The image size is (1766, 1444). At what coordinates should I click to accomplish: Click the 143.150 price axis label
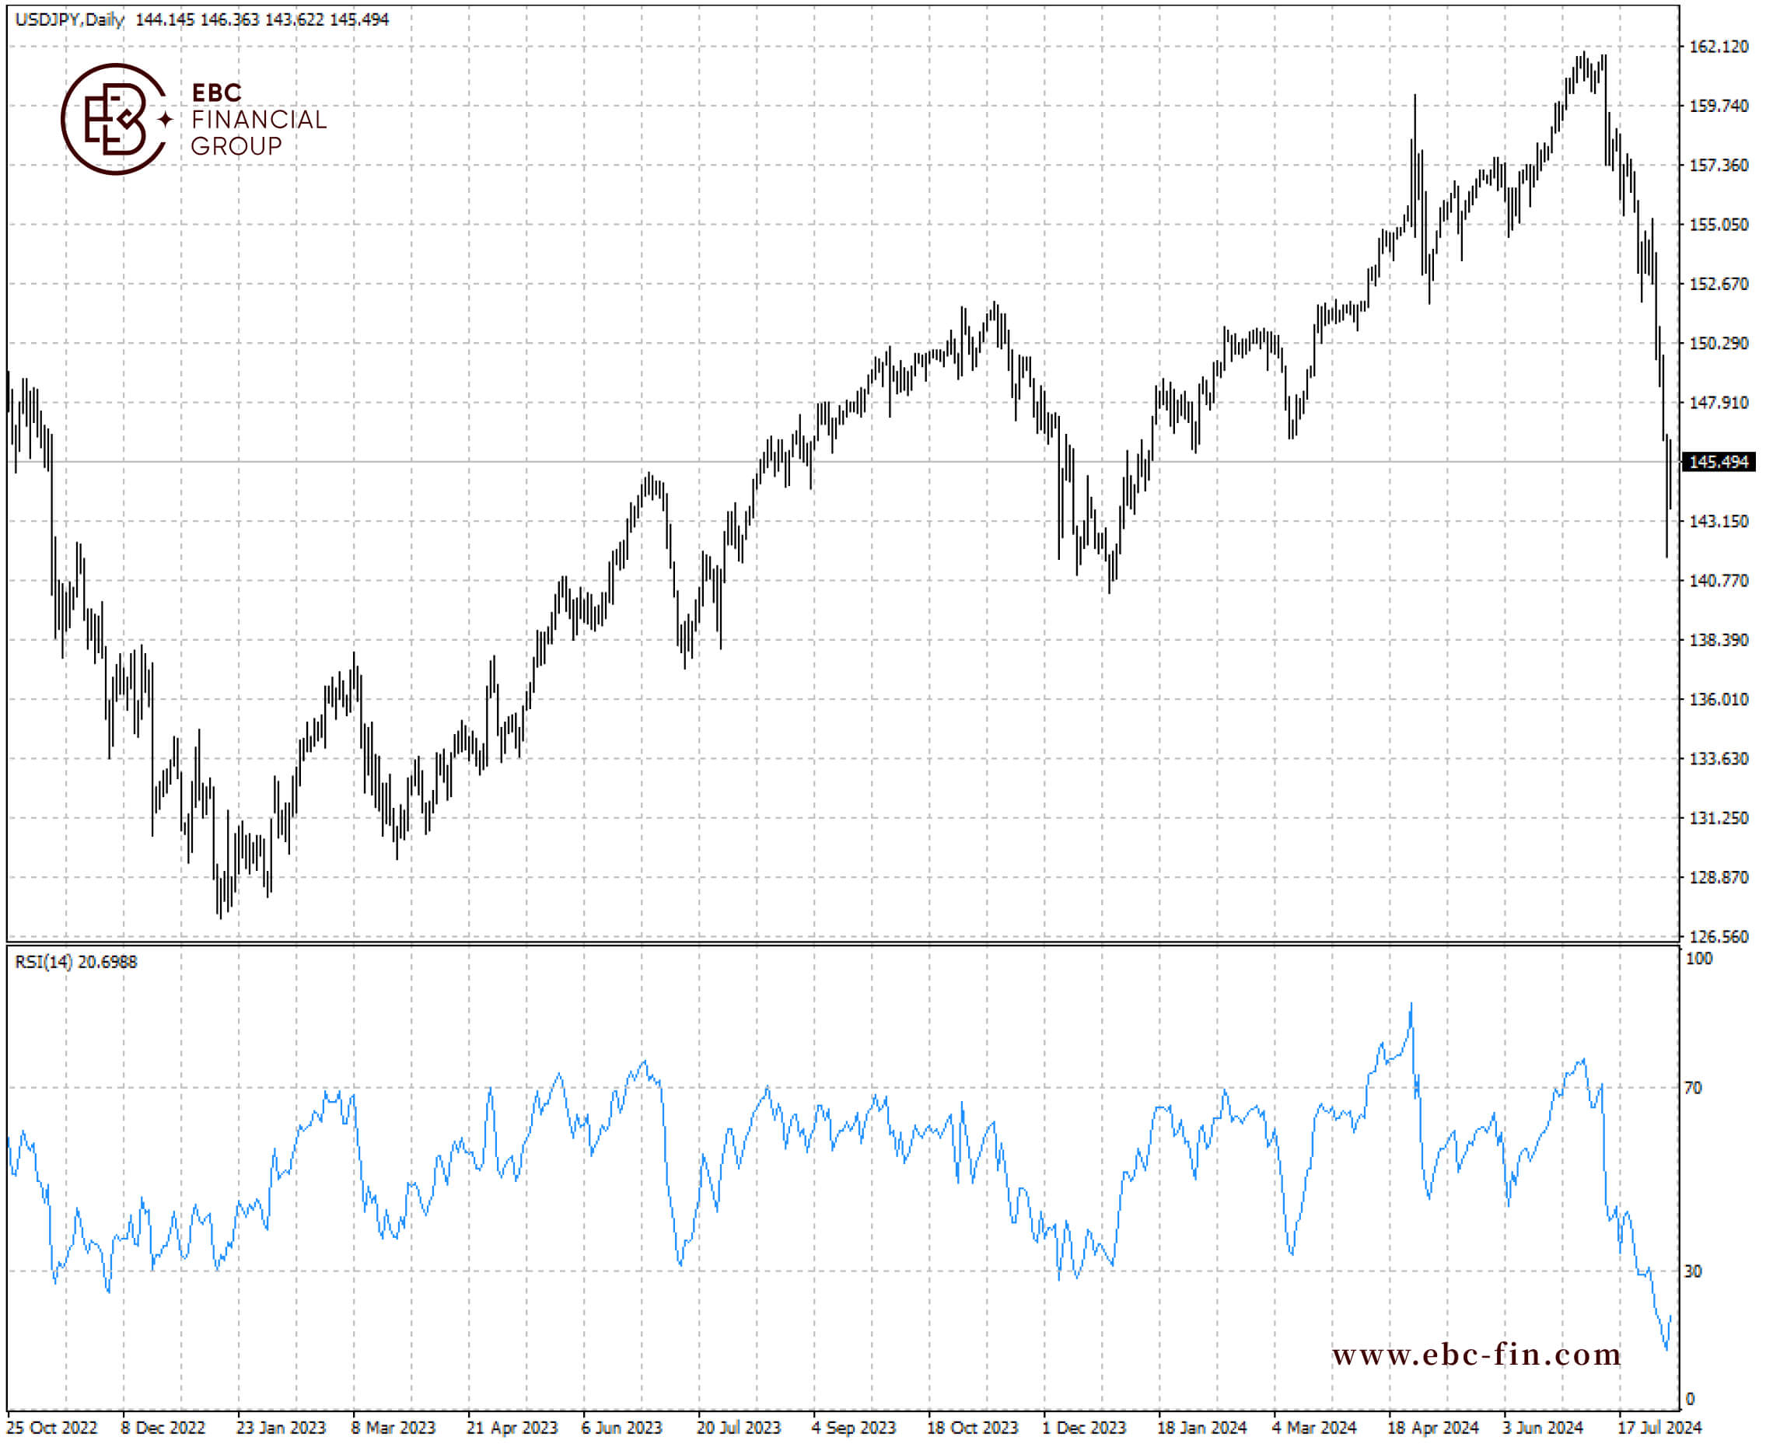click(x=1719, y=522)
